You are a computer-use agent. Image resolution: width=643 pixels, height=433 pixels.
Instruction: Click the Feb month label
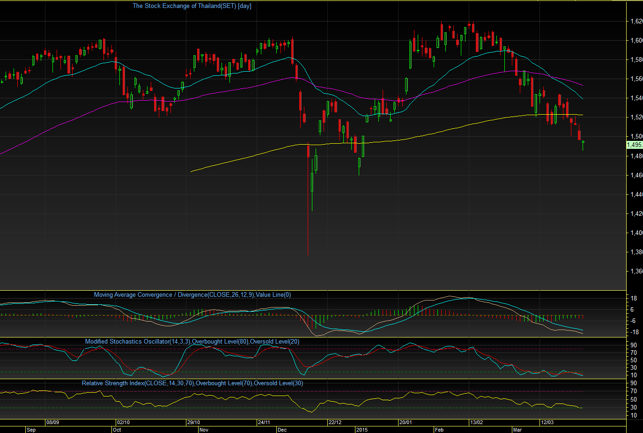pos(439,430)
